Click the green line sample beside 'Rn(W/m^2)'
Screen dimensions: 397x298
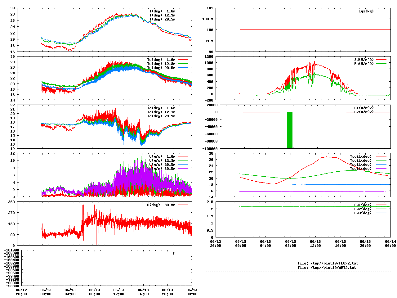tap(381, 64)
